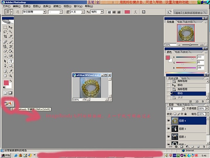Screen dimensions: 210x158
Task: Open the layer blend mode dropdown
Action: coord(183,109)
